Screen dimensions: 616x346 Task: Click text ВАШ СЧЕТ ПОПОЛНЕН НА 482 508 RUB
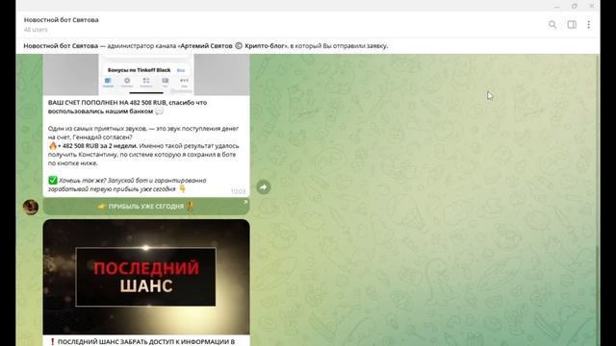tap(107, 103)
